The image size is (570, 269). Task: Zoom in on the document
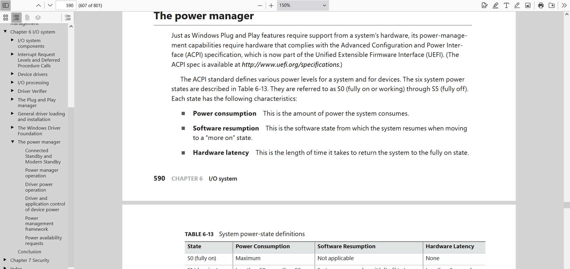(x=271, y=5)
